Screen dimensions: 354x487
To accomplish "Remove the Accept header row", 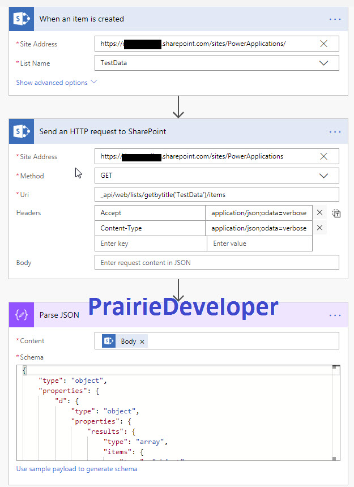I will [x=319, y=212].
